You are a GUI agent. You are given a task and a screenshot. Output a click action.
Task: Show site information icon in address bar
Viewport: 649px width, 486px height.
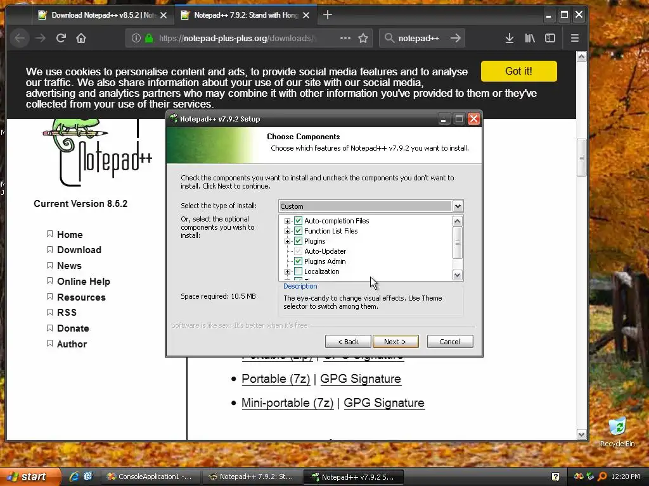136,38
